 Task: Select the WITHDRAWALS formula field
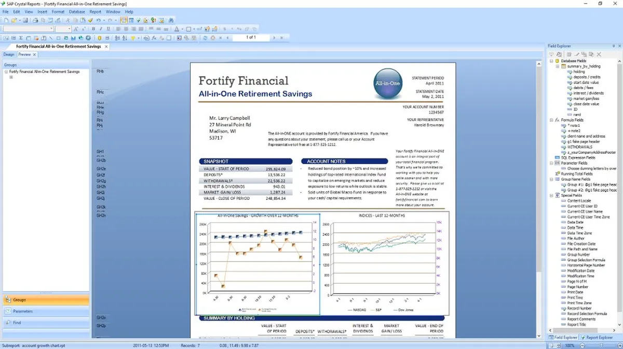(x=579, y=147)
